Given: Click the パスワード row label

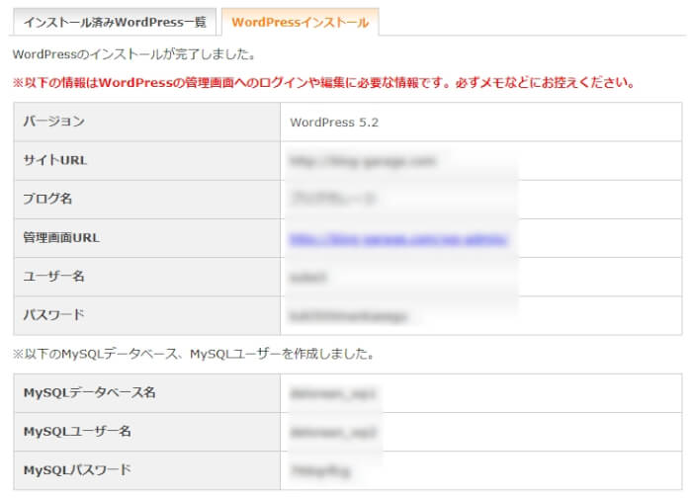Looking at the screenshot, I should (53, 315).
